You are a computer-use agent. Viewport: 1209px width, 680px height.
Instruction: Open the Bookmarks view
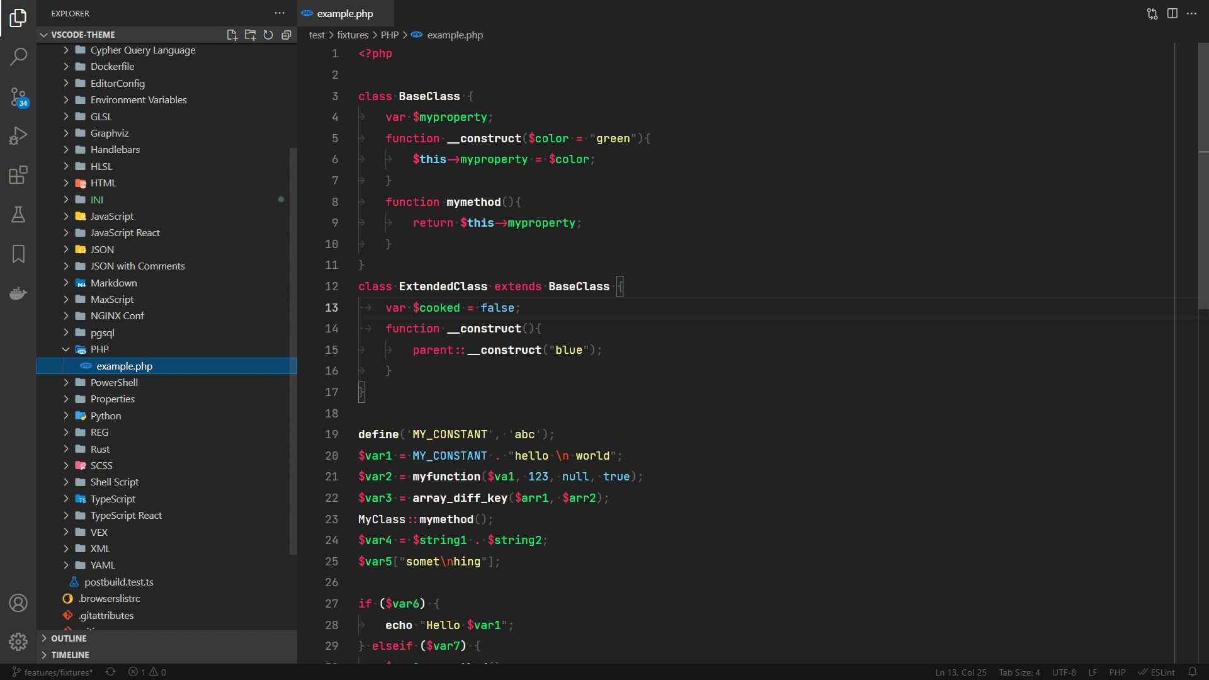pos(18,254)
